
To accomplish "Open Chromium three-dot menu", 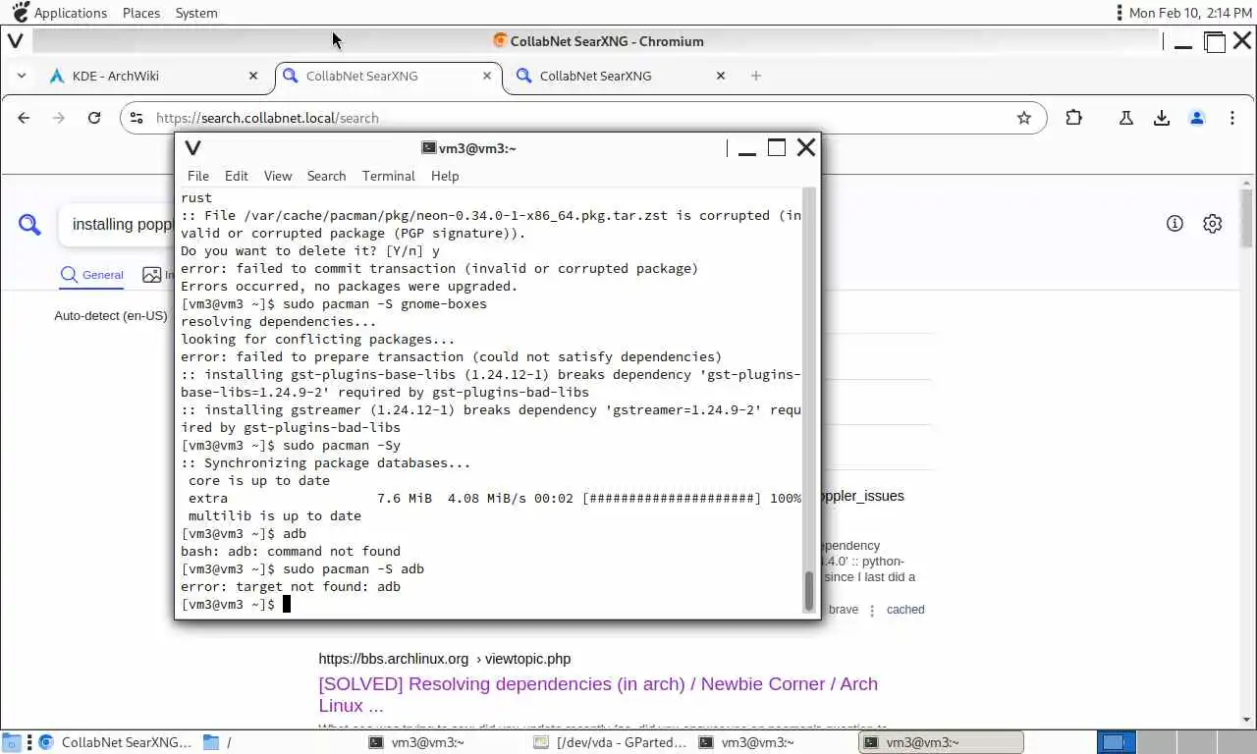I will [1232, 118].
